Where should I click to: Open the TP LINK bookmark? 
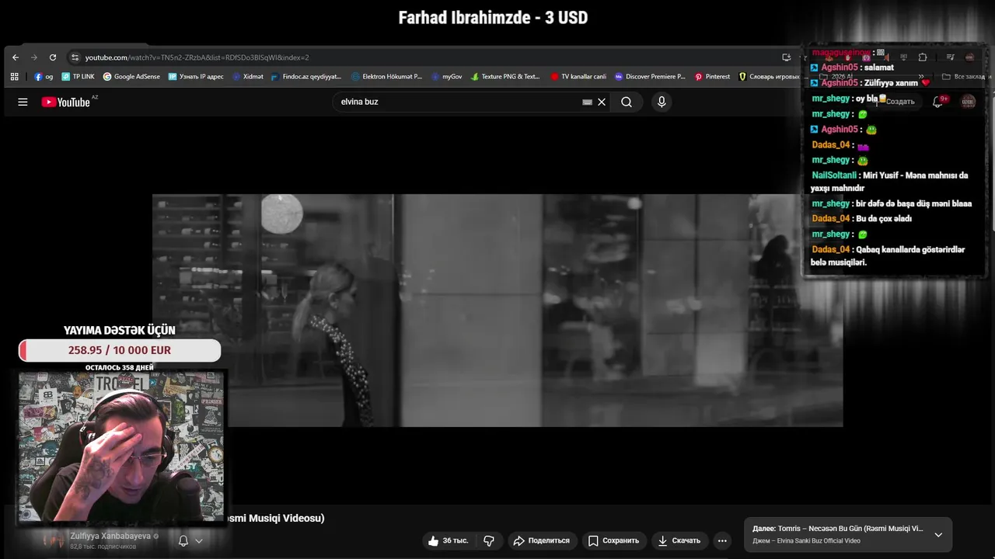click(78, 77)
